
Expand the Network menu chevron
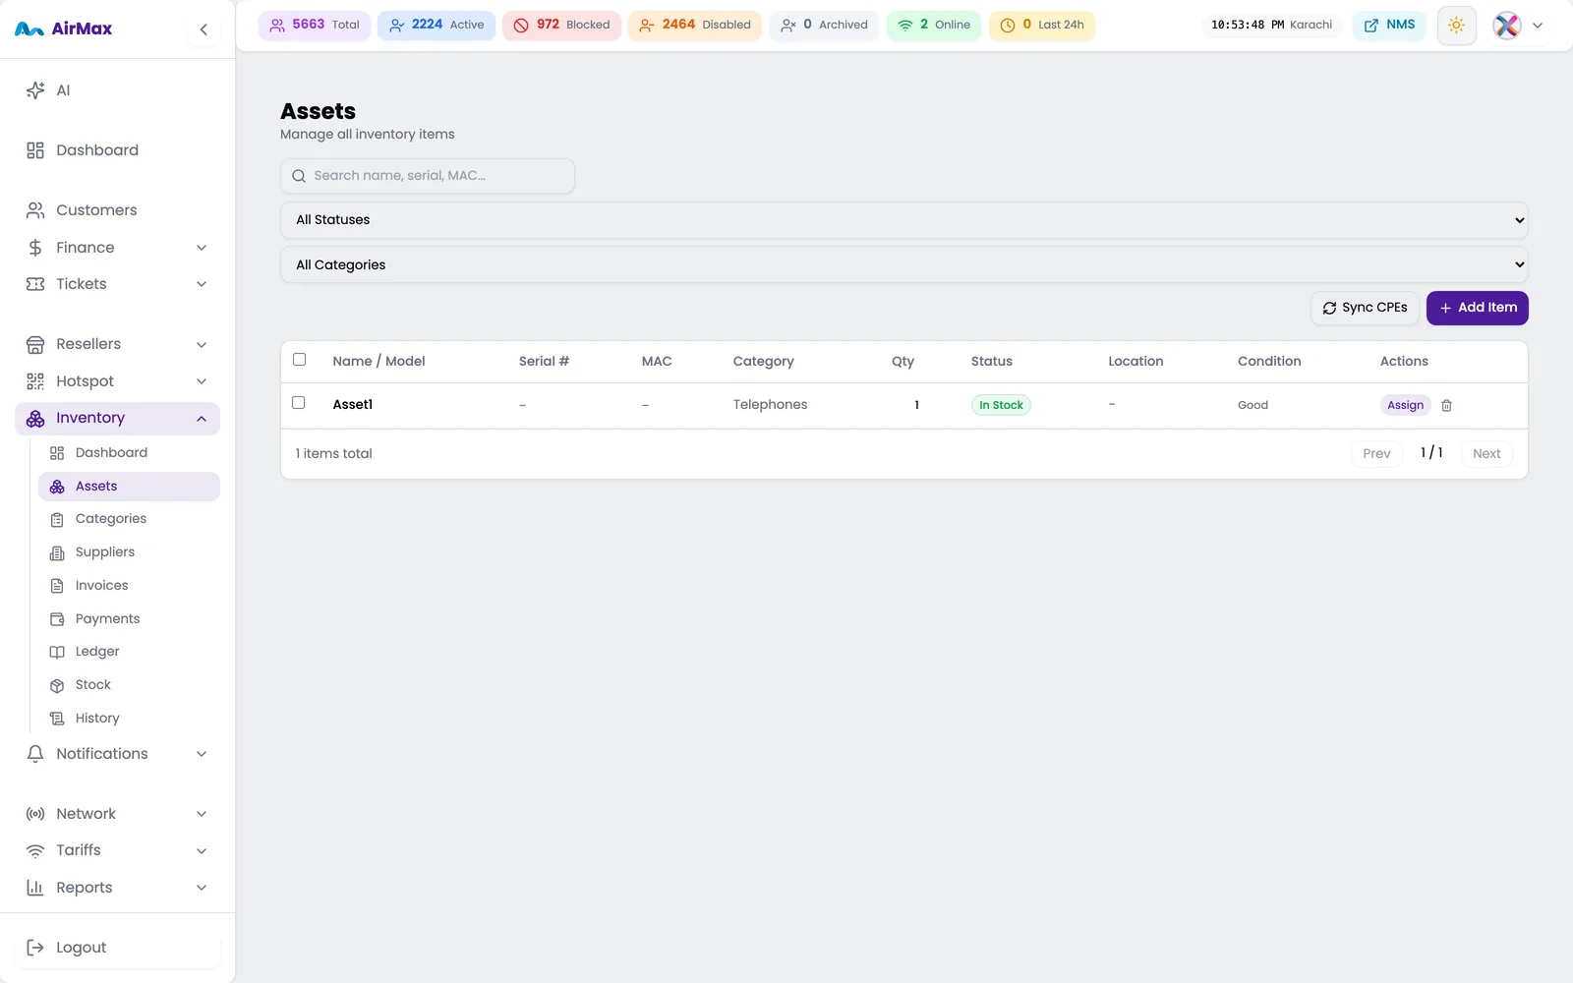coord(202,814)
